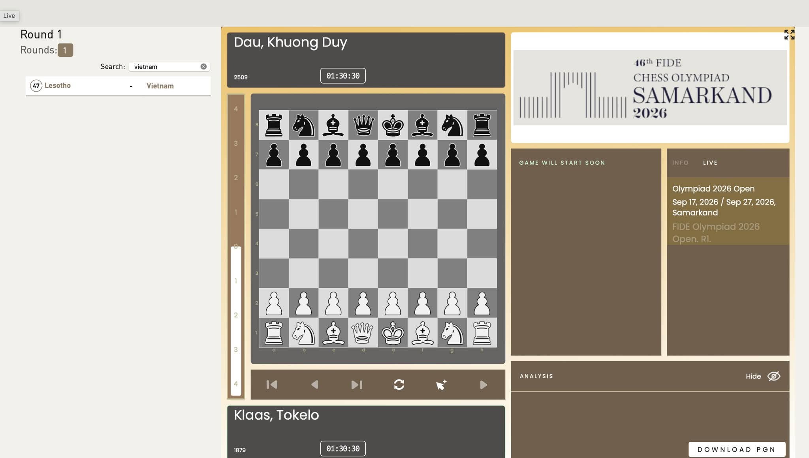
Task: Jump to first move with skip-back icon
Action: [x=272, y=385]
